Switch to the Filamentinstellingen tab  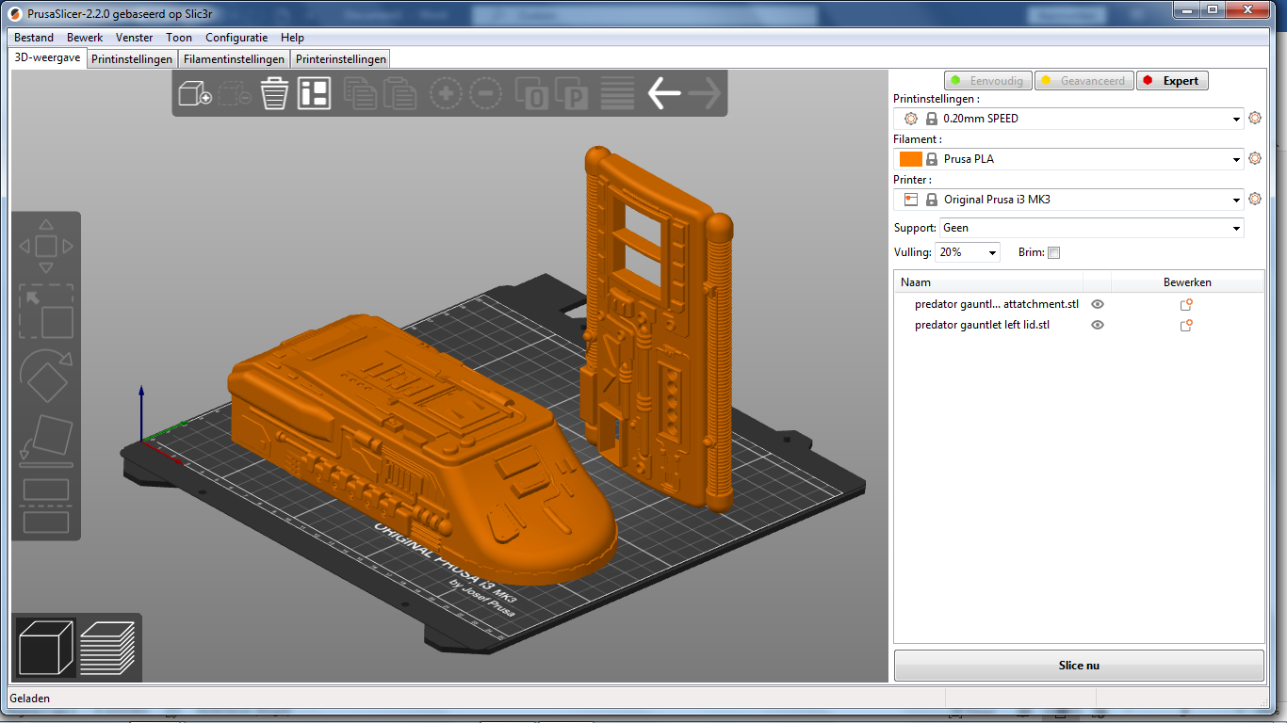point(234,59)
